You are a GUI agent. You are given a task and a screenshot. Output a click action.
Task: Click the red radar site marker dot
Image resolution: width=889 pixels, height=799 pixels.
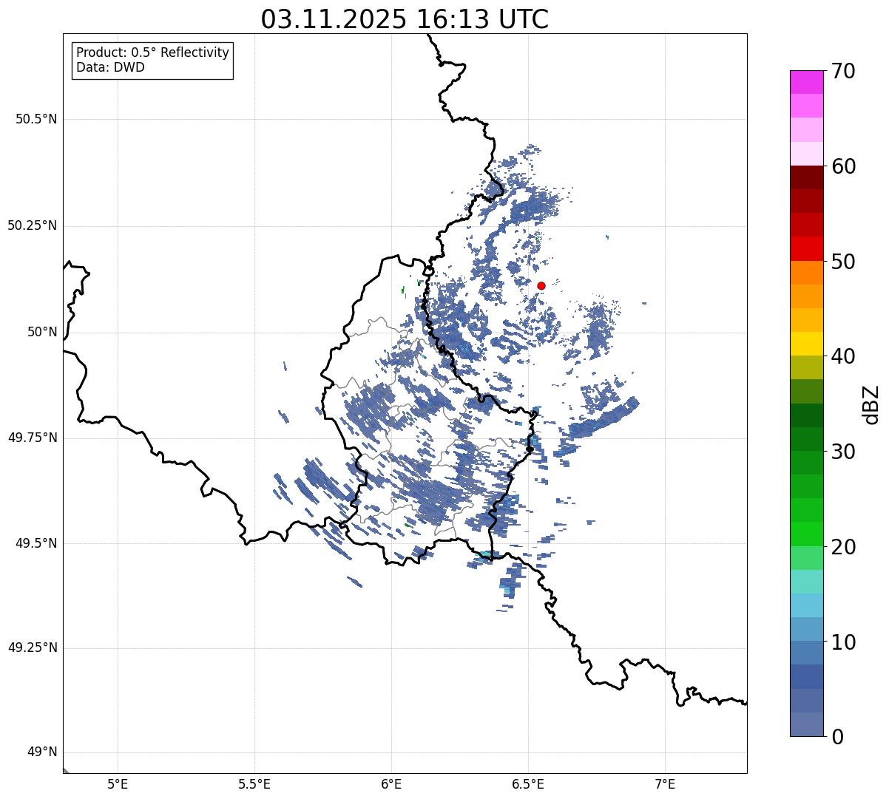(x=541, y=285)
